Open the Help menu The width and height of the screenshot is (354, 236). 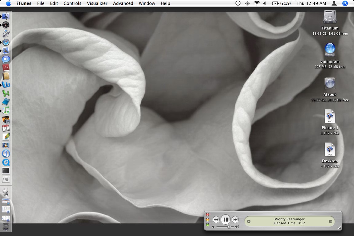165,3
